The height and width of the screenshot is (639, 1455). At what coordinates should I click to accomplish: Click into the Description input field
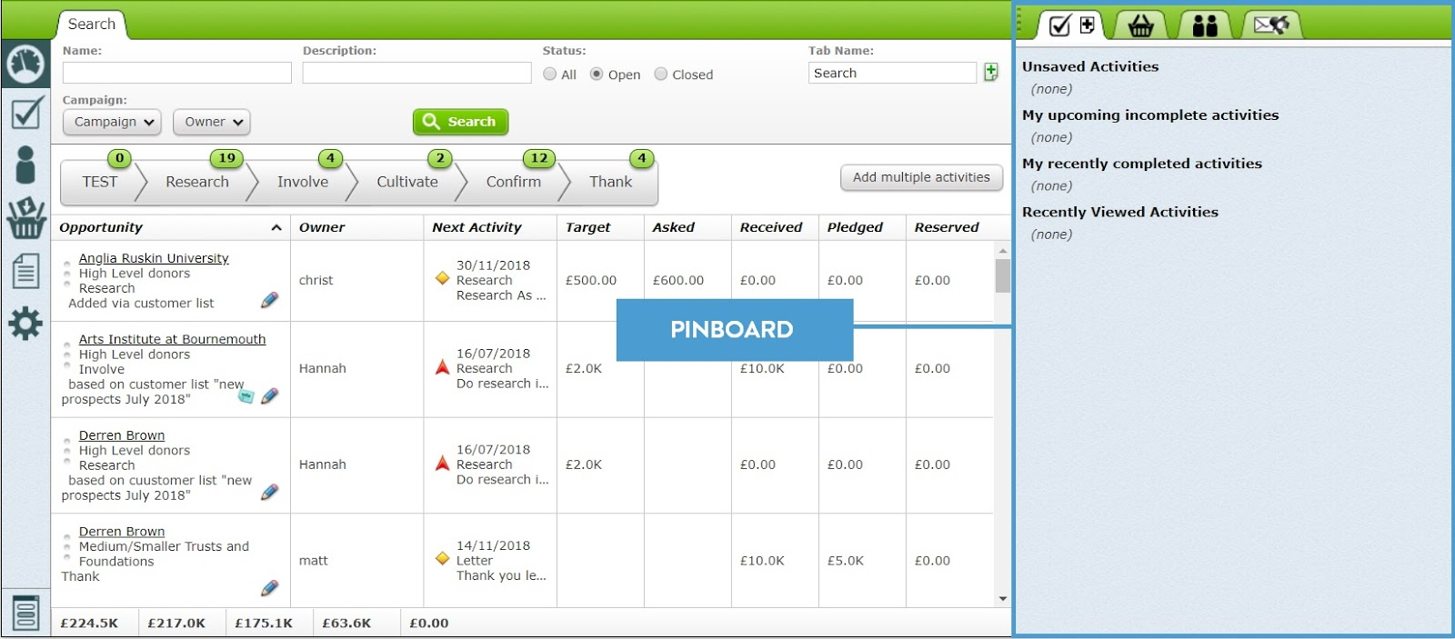(417, 73)
